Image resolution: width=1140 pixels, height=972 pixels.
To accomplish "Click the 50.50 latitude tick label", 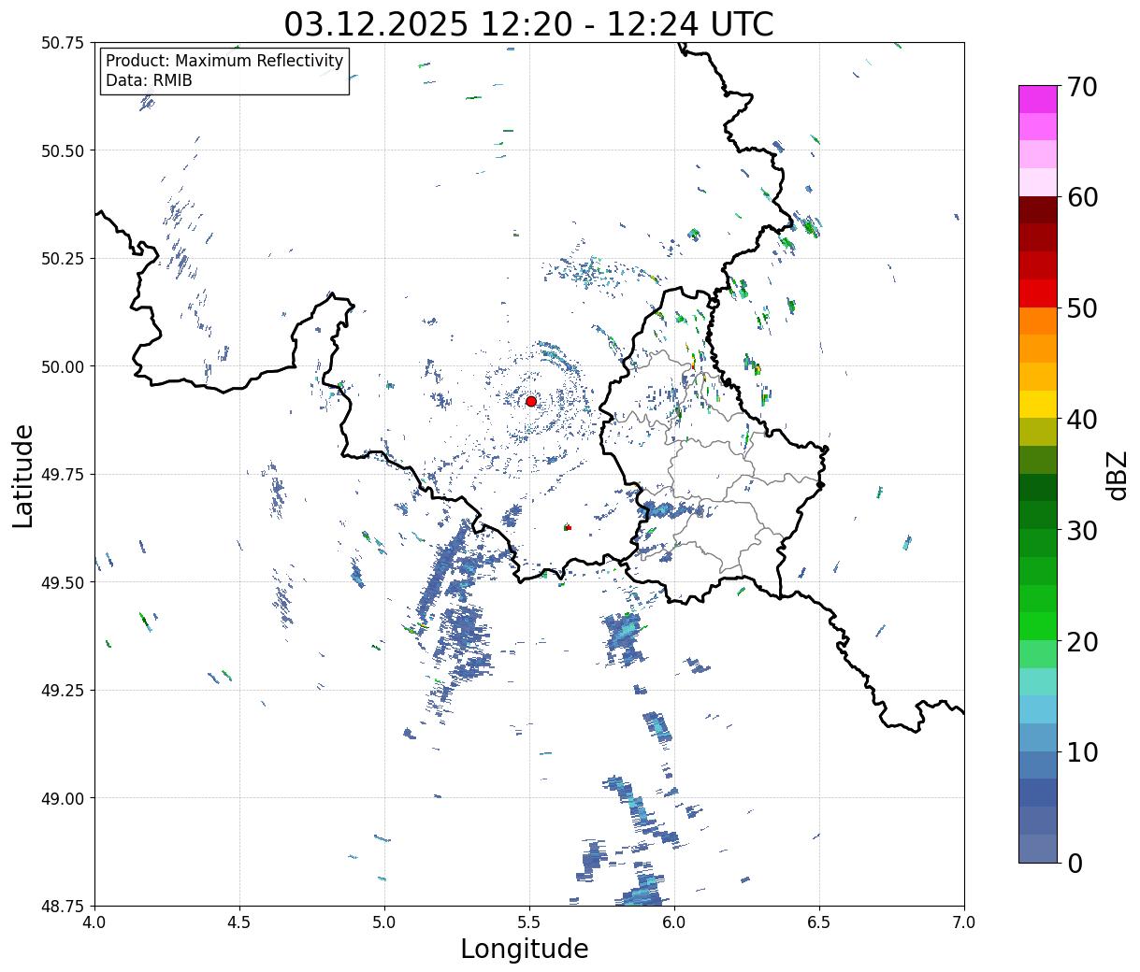I will point(63,150).
